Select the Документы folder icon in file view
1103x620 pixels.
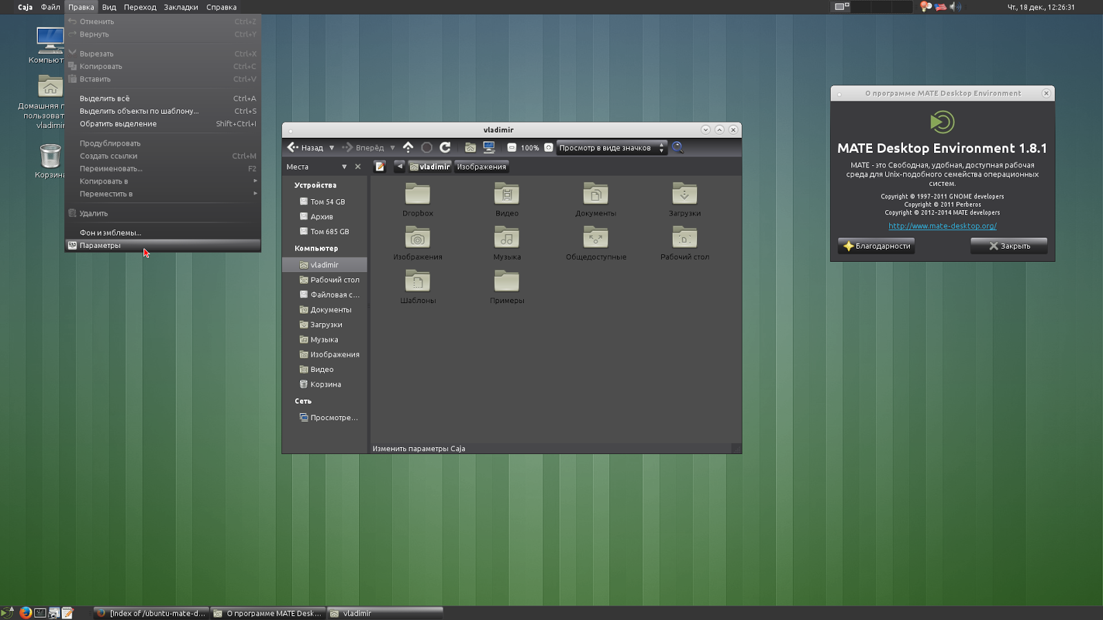(x=596, y=194)
